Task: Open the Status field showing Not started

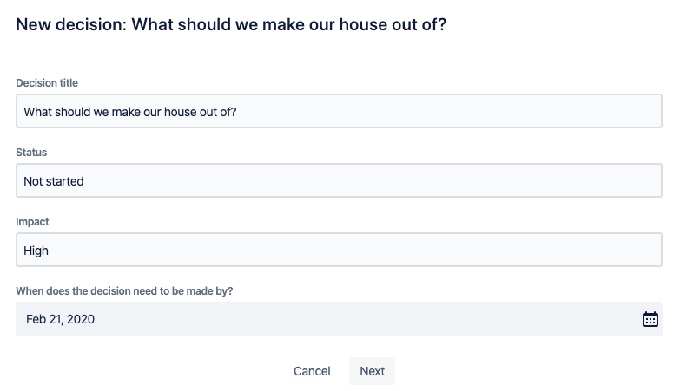Action: [x=340, y=180]
